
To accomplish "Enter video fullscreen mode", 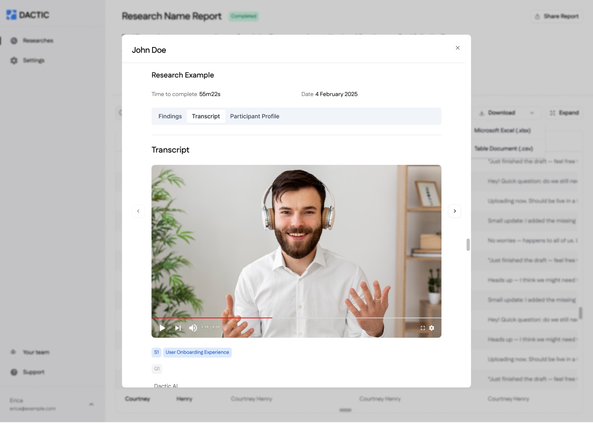I will (422, 328).
